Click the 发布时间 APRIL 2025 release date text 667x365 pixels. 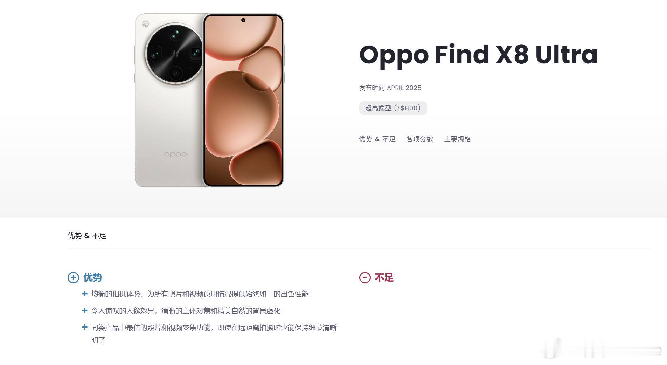tap(390, 88)
